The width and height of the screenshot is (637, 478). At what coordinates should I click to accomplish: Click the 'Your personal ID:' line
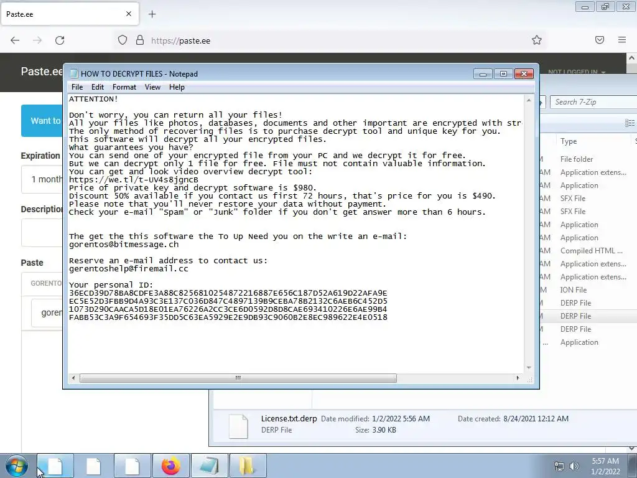pyautogui.click(x=111, y=285)
